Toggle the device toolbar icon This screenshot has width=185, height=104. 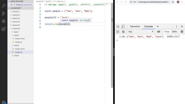(x=123, y=27)
